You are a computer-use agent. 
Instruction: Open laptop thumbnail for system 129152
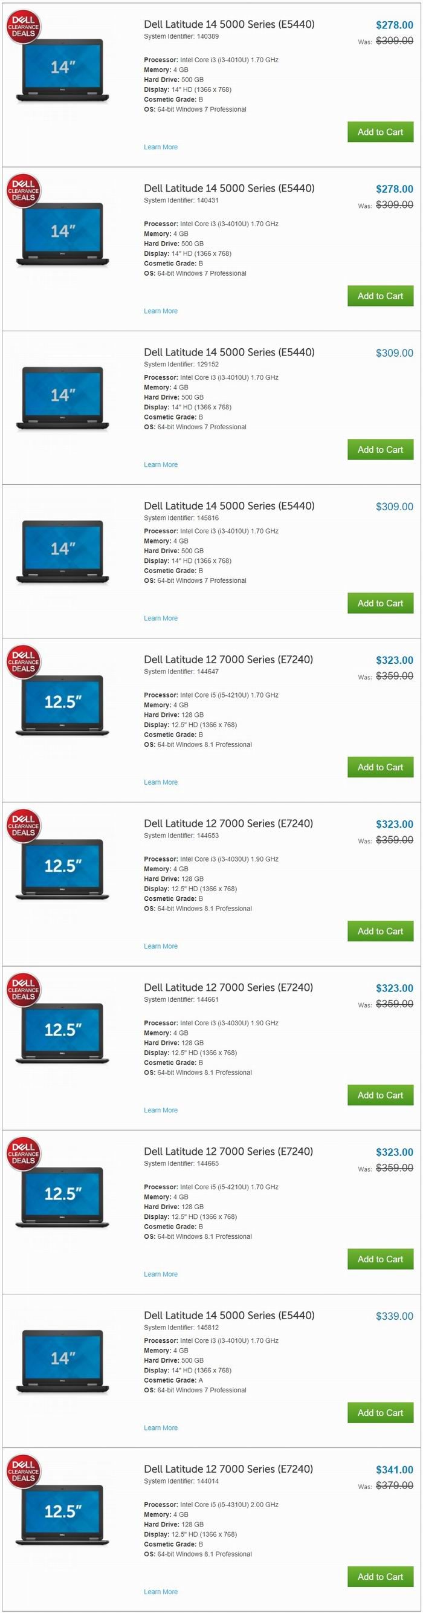63,398
